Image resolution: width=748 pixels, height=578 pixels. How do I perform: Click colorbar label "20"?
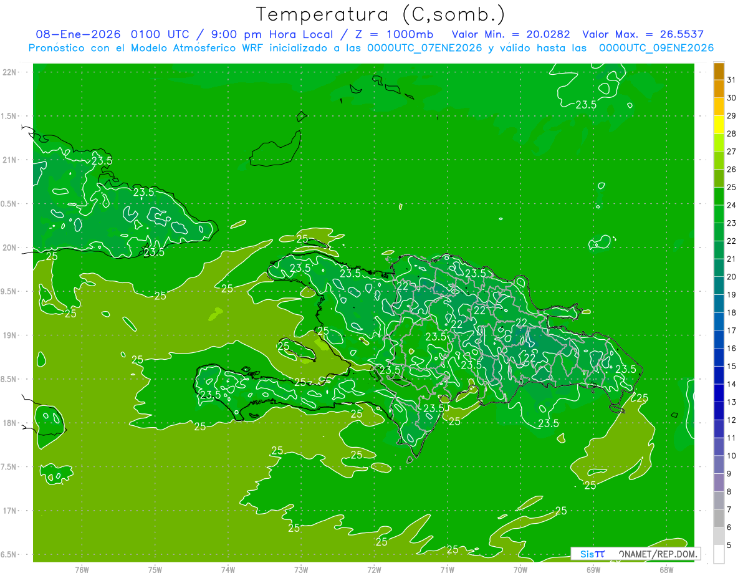[732, 277]
